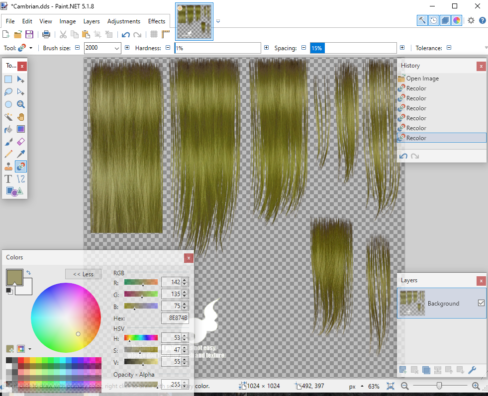Open the Tool chooser dropdown
The width and height of the screenshot is (488, 396).
click(31, 48)
